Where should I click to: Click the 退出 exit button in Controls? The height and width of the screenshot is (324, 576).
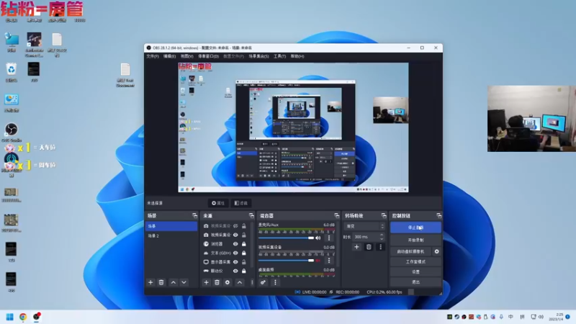pyautogui.click(x=415, y=282)
